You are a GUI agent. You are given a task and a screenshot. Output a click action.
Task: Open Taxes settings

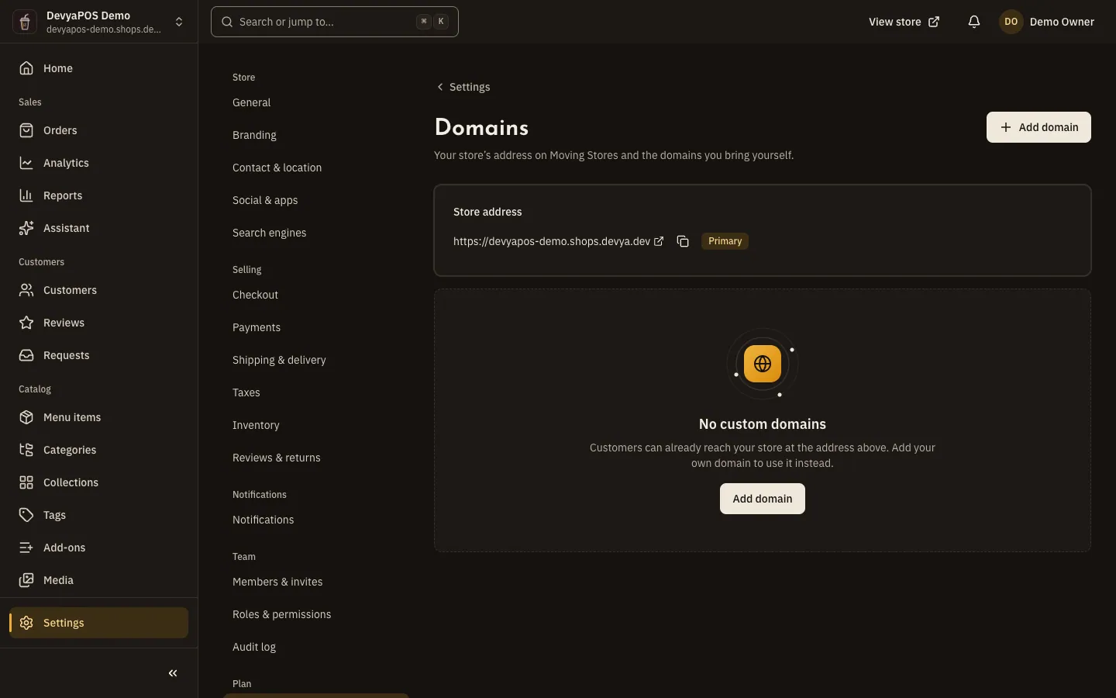coord(246,392)
